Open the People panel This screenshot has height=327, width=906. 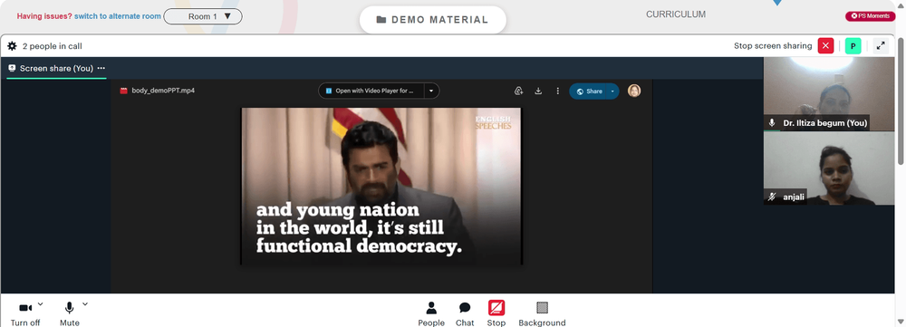pyautogui.click(x=431, y=313)
